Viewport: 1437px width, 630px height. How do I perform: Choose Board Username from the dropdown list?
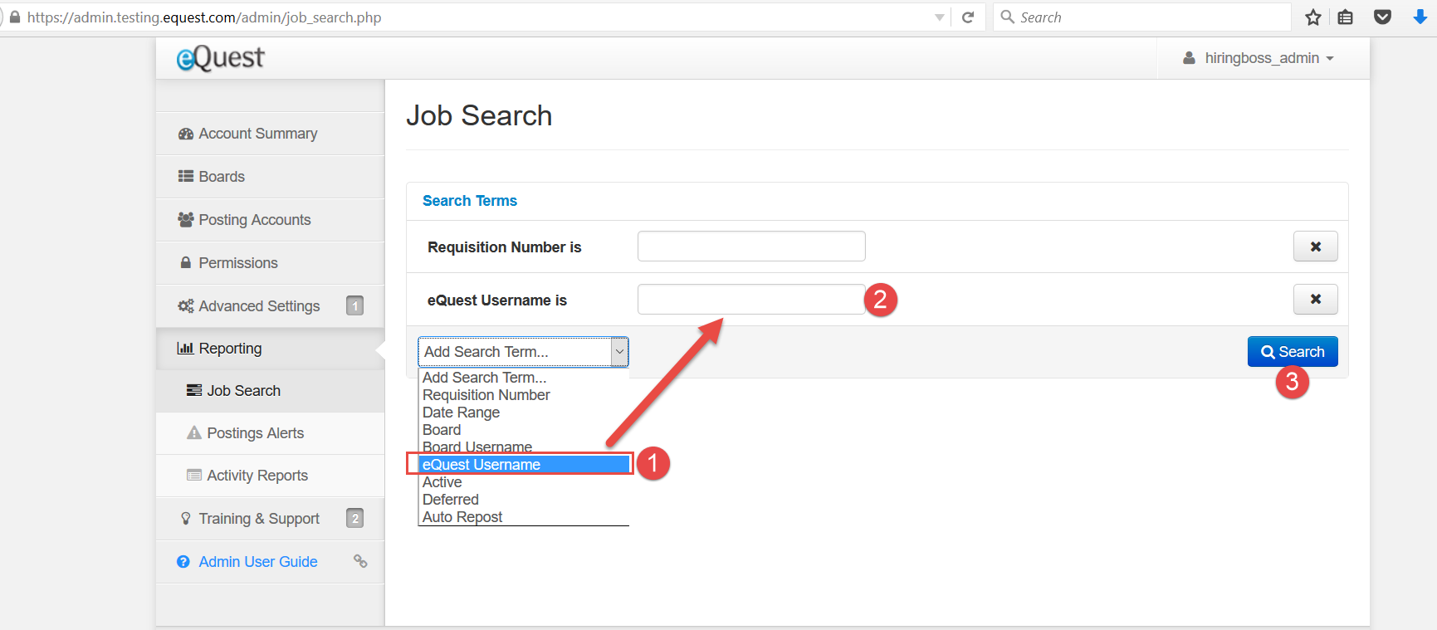point(524,447)
